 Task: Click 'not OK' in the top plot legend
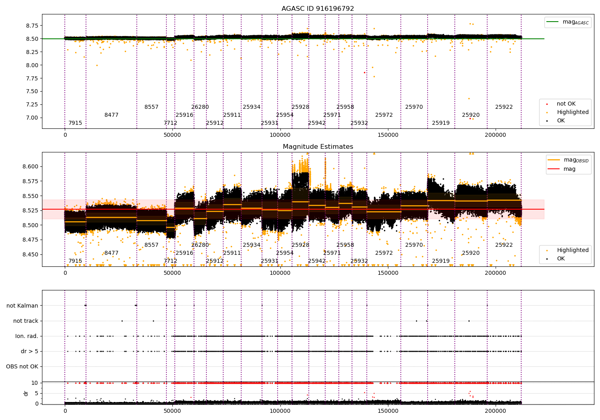coord(566,104)
